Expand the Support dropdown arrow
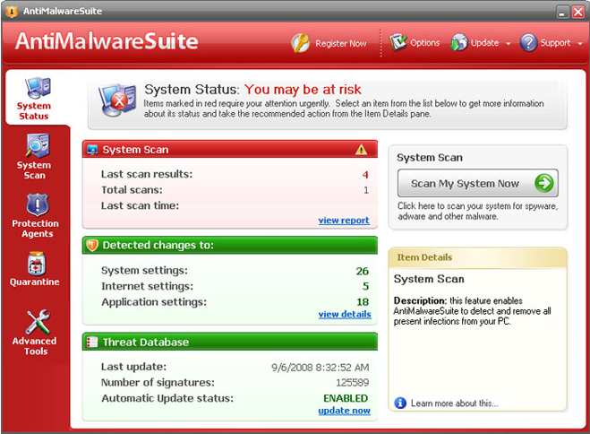This screenshot has height=434, width=590. click(580, 44)
